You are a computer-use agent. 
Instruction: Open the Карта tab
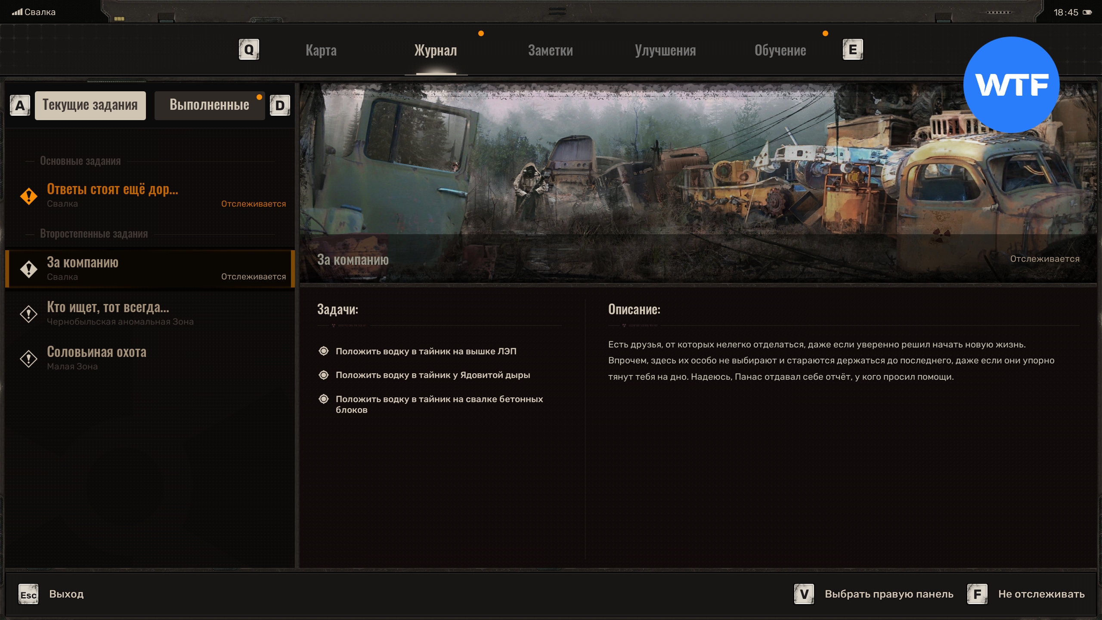pos(321,50)
